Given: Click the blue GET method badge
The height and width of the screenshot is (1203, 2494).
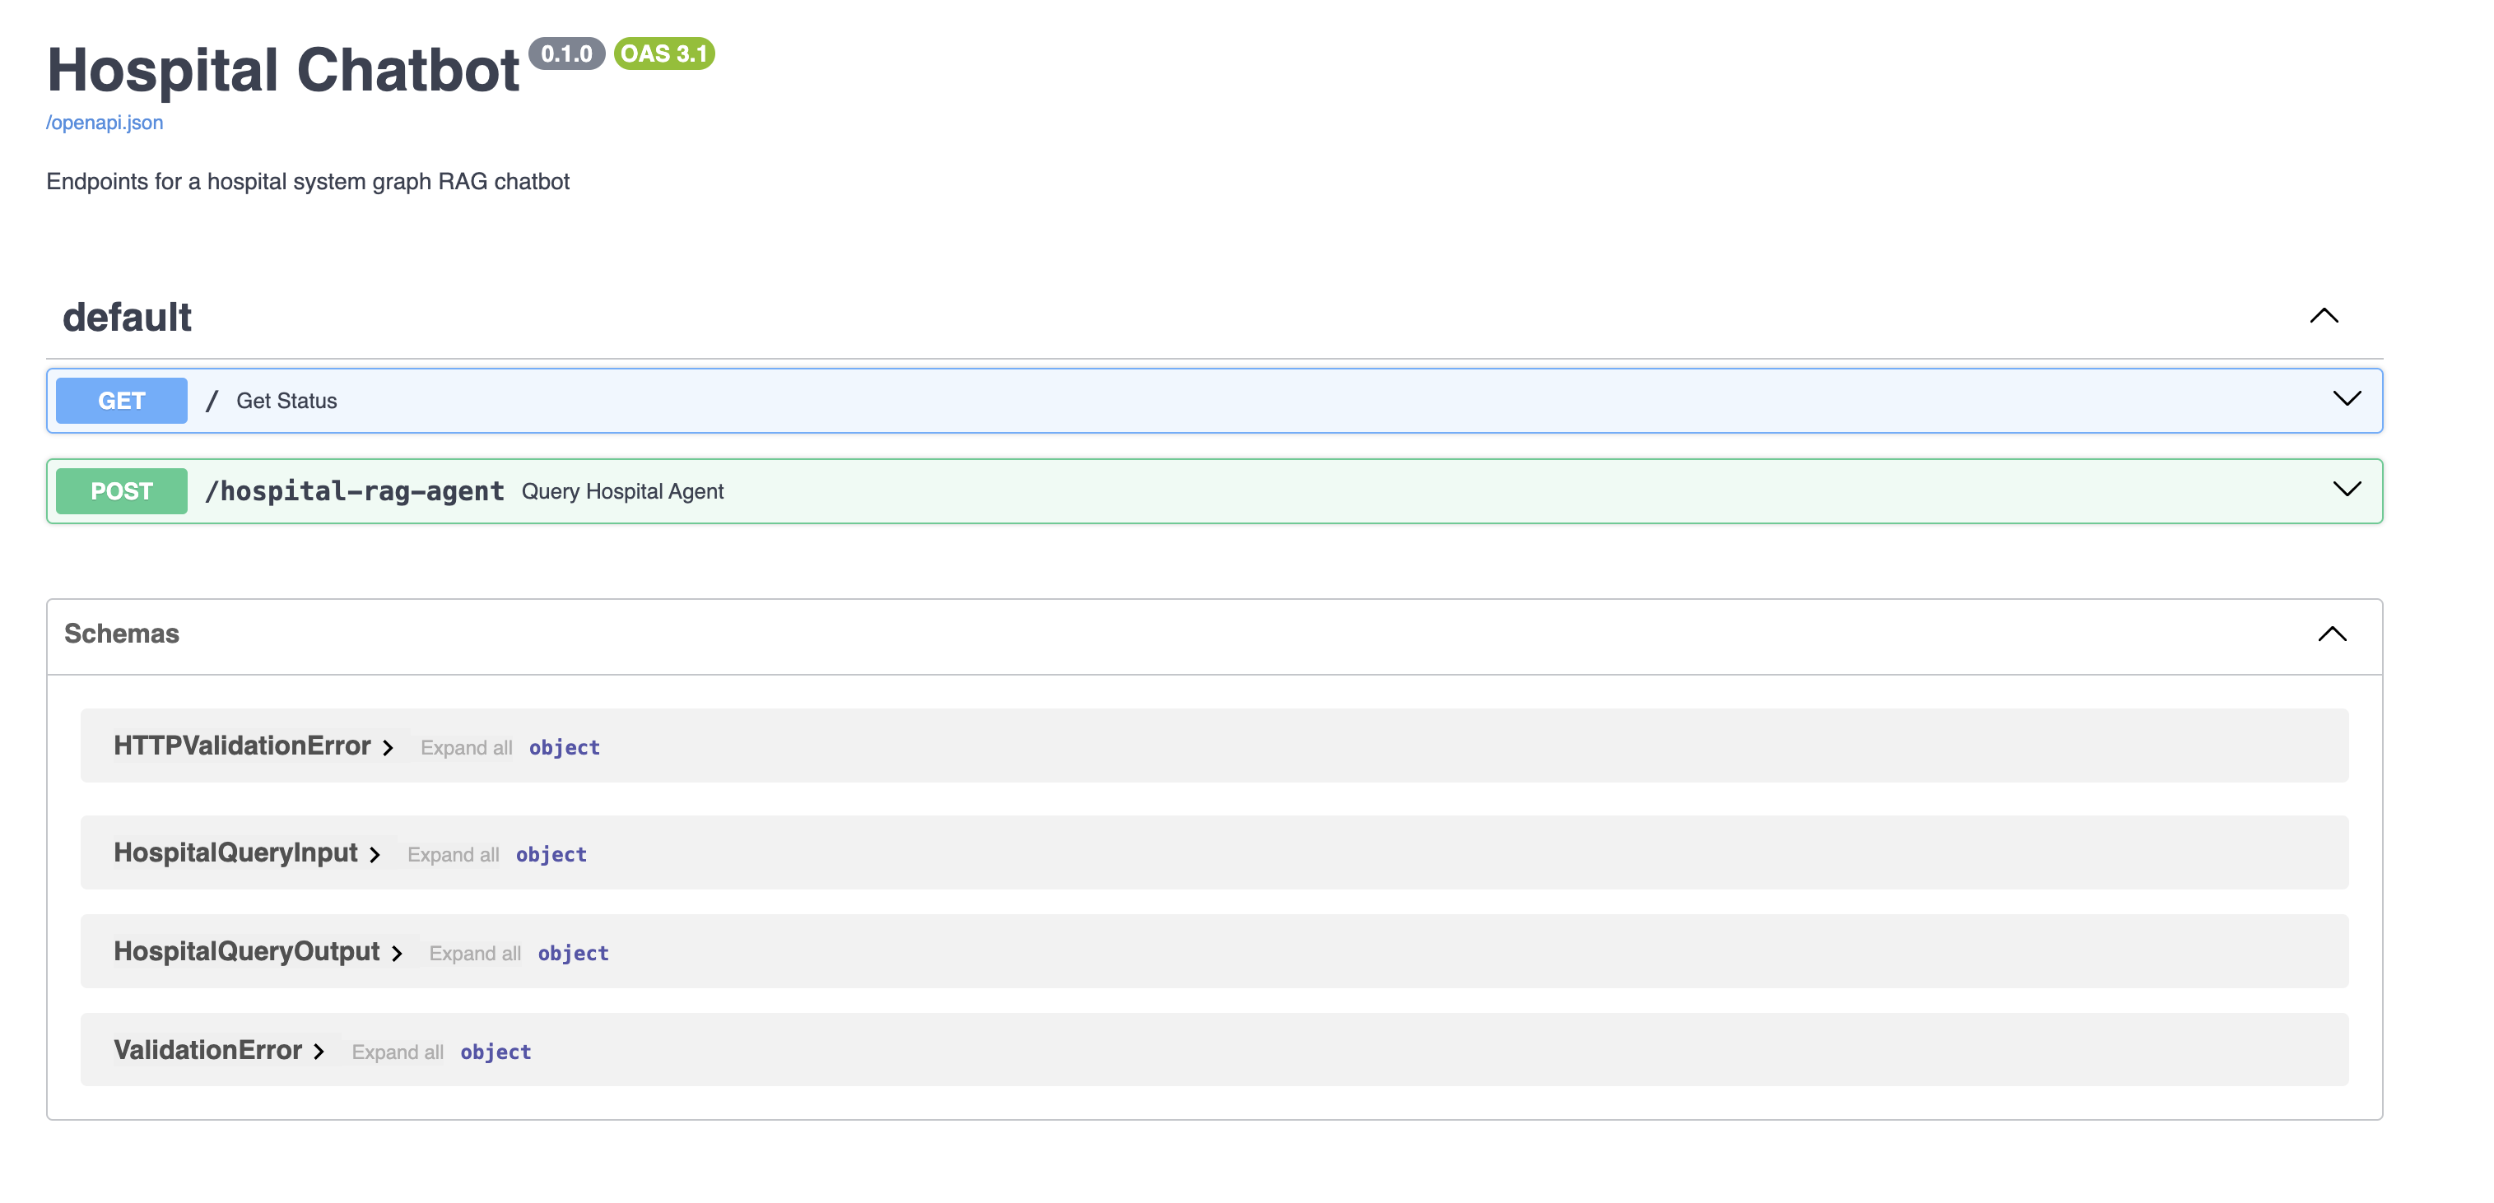Looking at the screenshot, I should [121, 400].
